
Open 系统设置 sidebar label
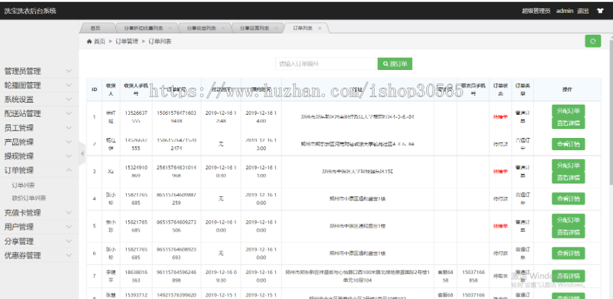coord(19,99)
